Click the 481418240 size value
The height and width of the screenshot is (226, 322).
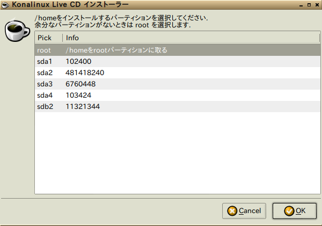tap(85, 72)
